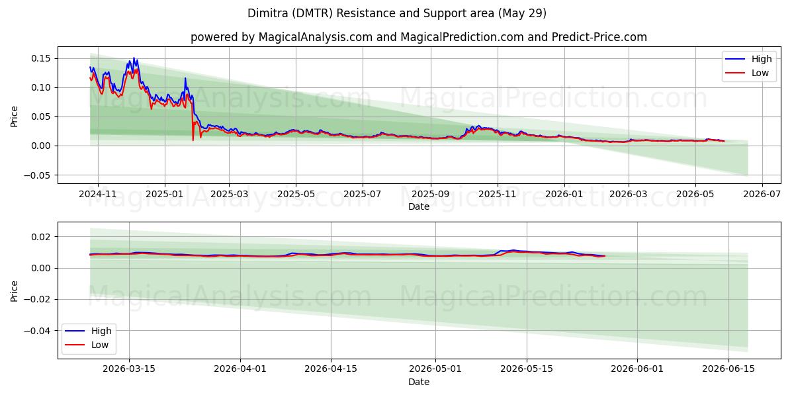Click the '2026-01' date tick label

tap(564, 195)
